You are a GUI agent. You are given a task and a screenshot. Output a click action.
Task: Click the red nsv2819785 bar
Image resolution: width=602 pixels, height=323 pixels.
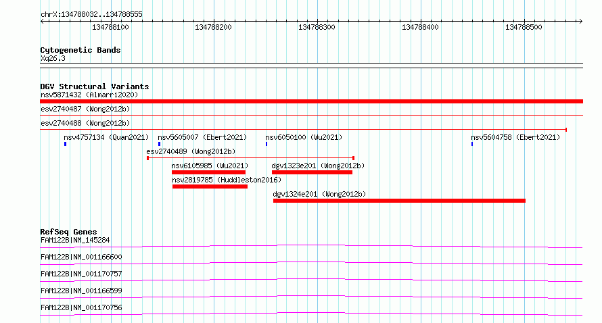click(210, 187)
